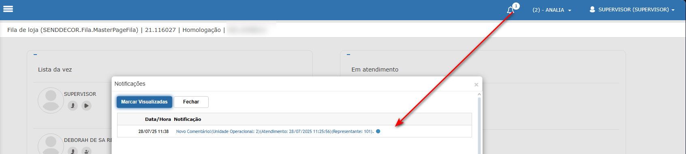Screen dimensions: 686x154
Task: Collapse the Em atendimento panel
Action: pos(348,55)
